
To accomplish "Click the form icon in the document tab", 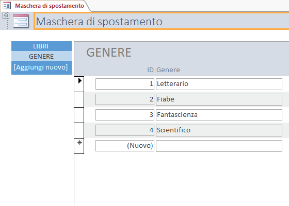I will point(7,6).
